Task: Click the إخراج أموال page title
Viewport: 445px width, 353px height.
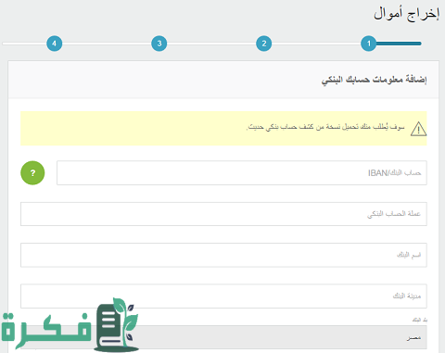Action: tap(406, 14)
